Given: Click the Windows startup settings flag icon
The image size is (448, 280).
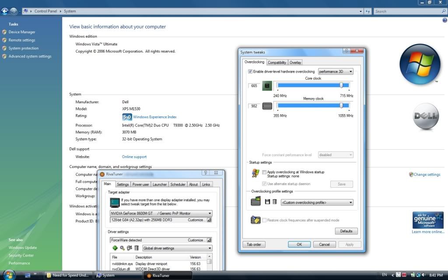Looking at the screenshot, I should [x=255, y=173].
